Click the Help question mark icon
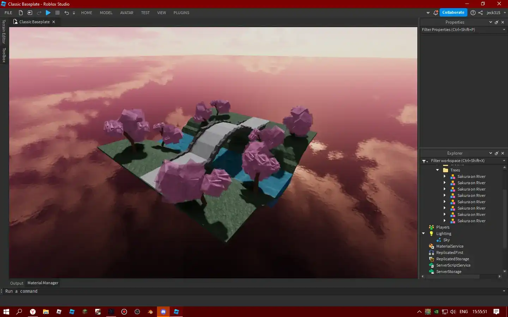508x317 pixels. (x=473, y=13)
